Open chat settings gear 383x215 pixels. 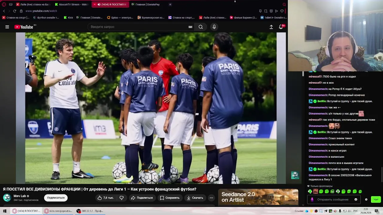point(366,199)
